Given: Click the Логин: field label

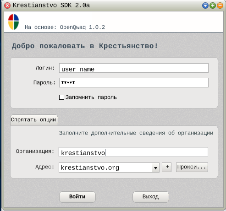Looking at the screenshot, I should (x=45, y=68).
